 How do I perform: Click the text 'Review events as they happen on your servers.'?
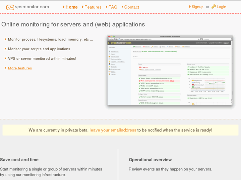tap(170, 169)
